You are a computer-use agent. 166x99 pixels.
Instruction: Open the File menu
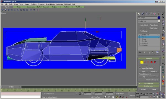[x=2, y=4]
